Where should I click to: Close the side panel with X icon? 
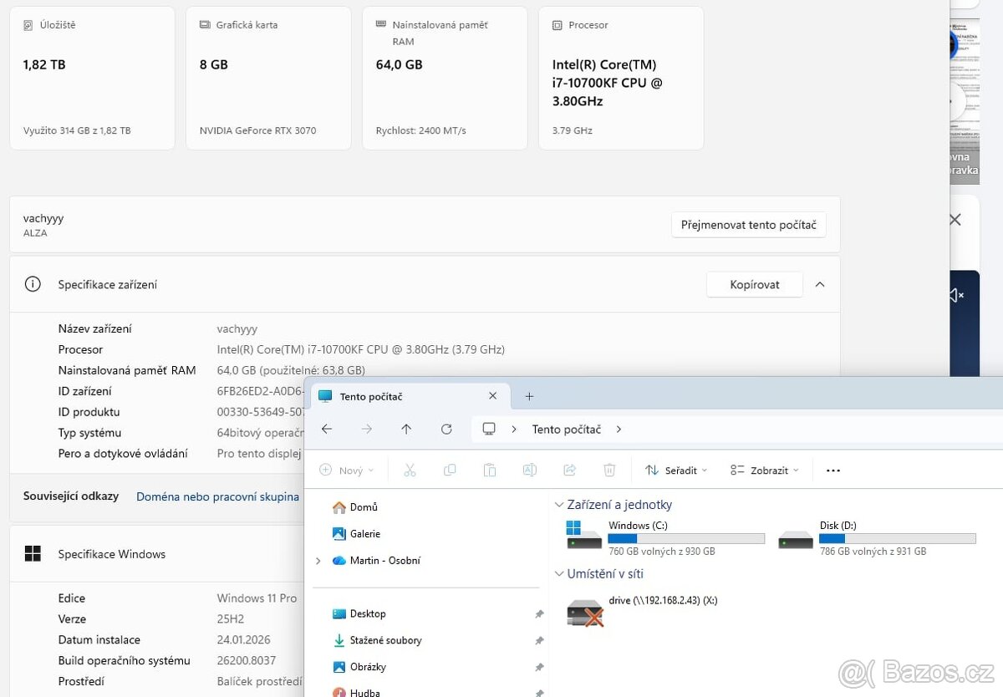click(955, 220)
